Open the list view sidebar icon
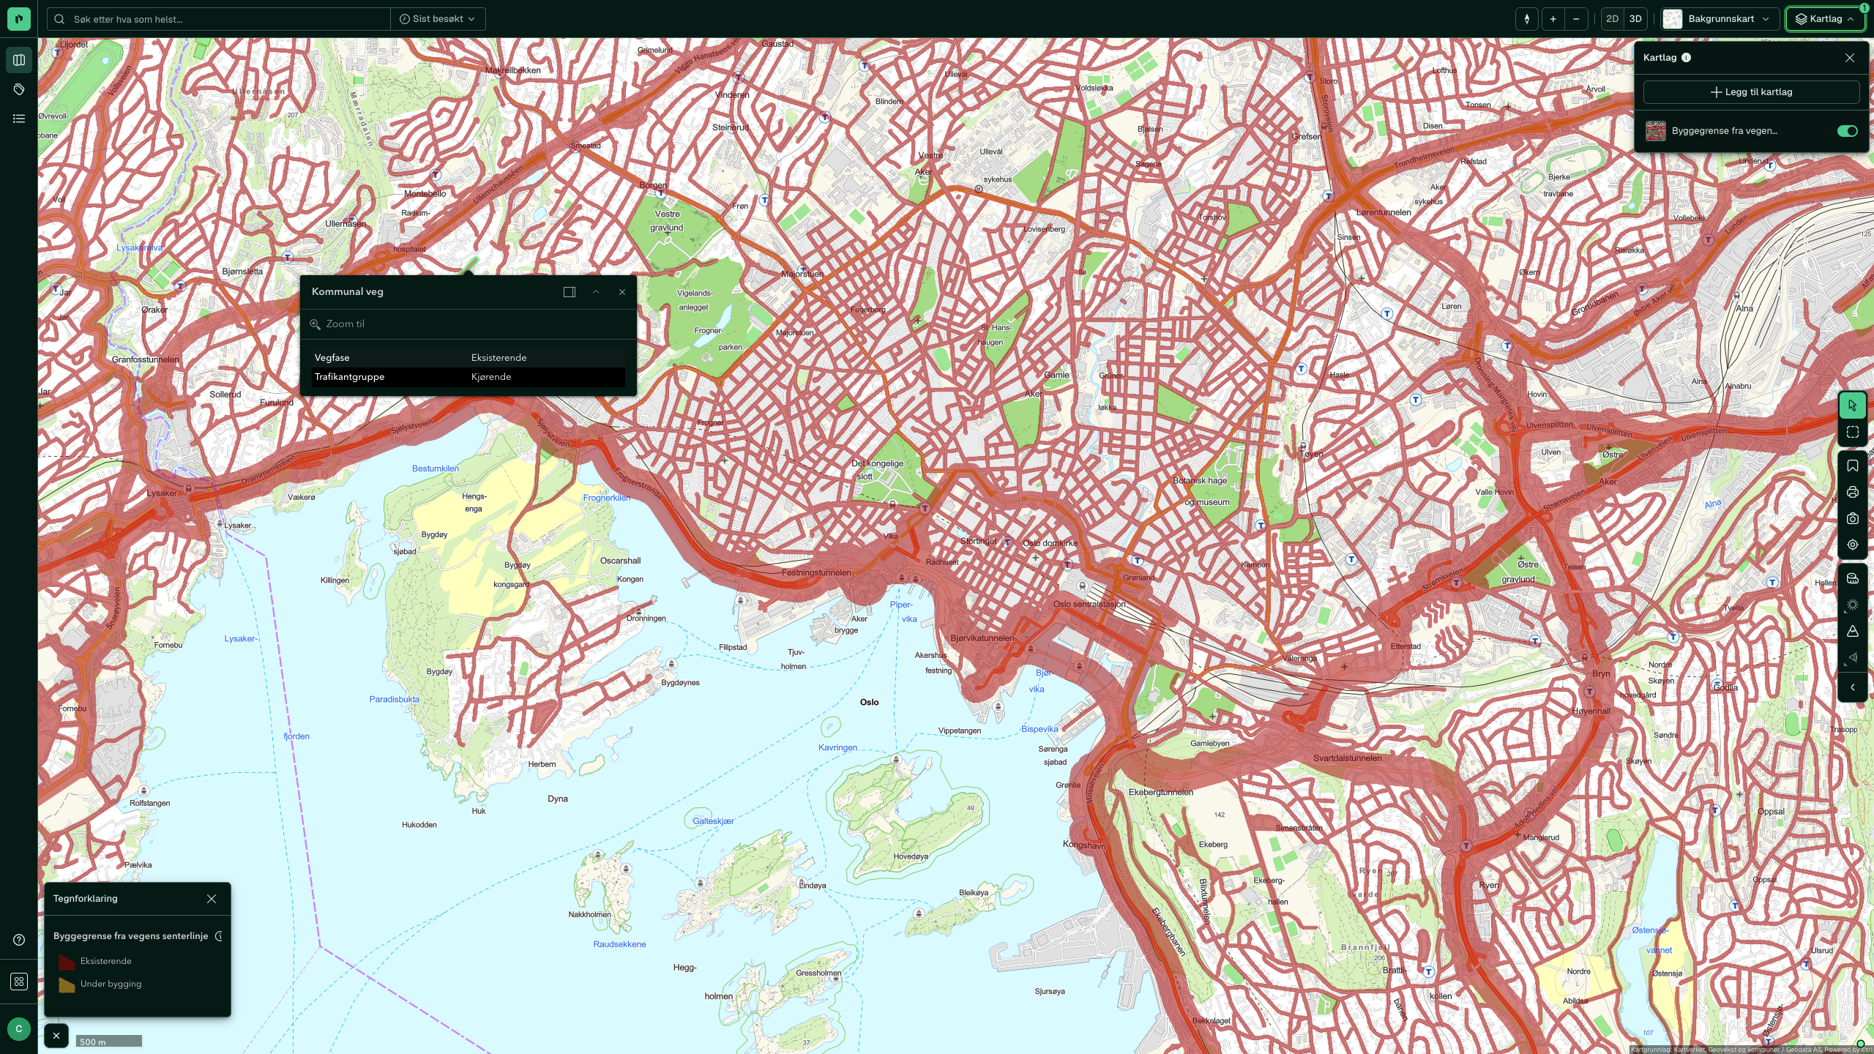The image size is (1874, 1054). pyautogui.click(x=19, y=119)
